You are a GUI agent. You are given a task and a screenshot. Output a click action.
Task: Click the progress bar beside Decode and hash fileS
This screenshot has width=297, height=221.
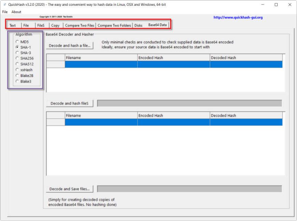tap(189, 103)
